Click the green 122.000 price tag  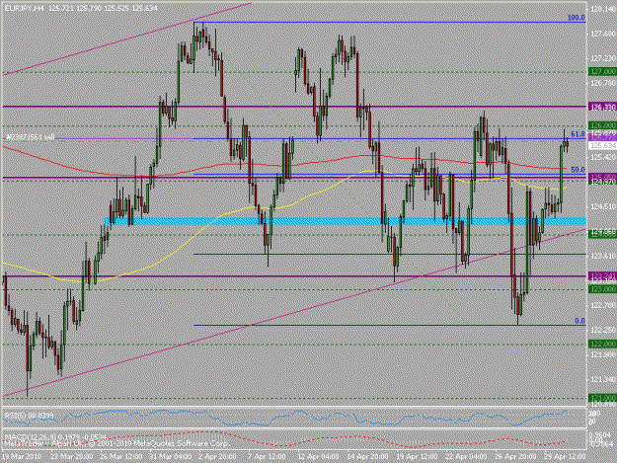(x=602, y=344)
